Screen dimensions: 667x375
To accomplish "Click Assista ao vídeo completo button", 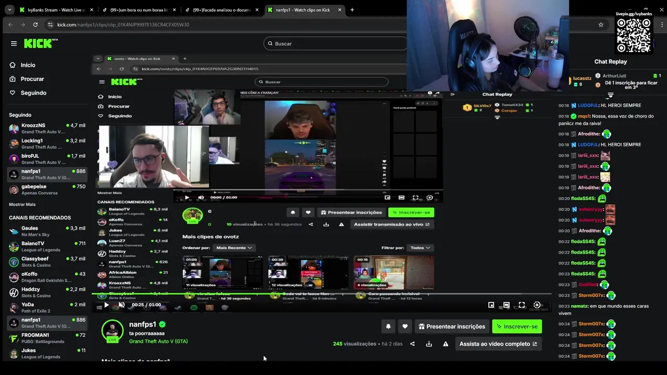I will pos(498,344).
